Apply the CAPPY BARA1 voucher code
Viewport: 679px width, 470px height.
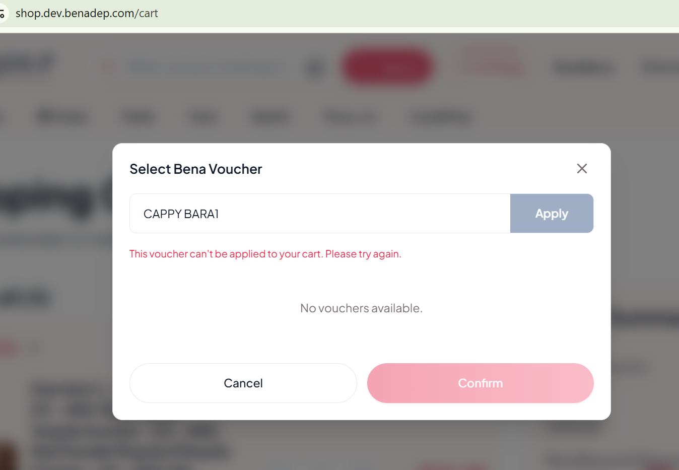click(552, 214)
